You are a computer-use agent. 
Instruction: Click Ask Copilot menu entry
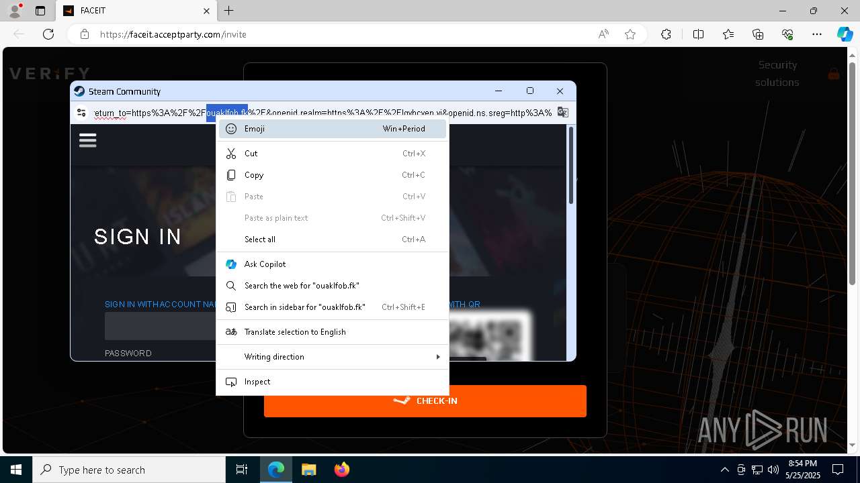pyautogui.click(x=333, y=264)
